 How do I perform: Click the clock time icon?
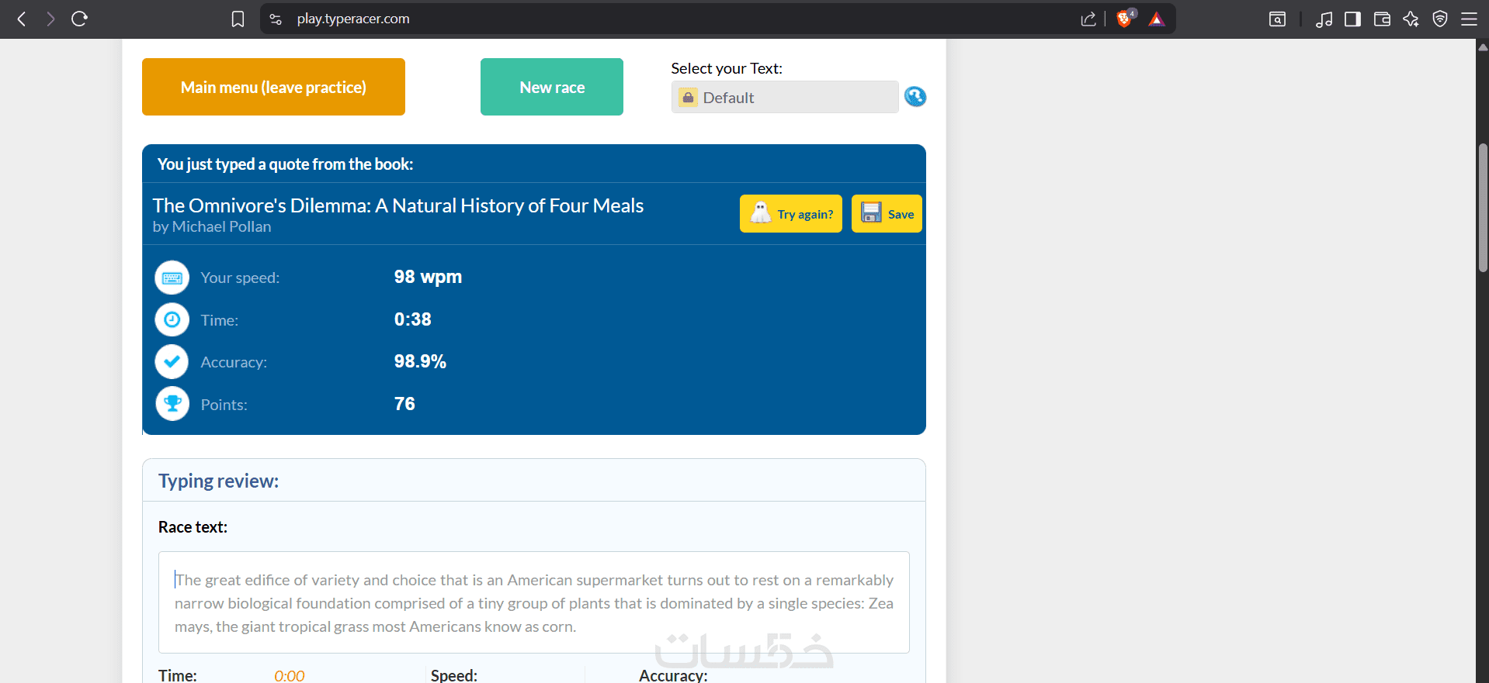(172, 319)
